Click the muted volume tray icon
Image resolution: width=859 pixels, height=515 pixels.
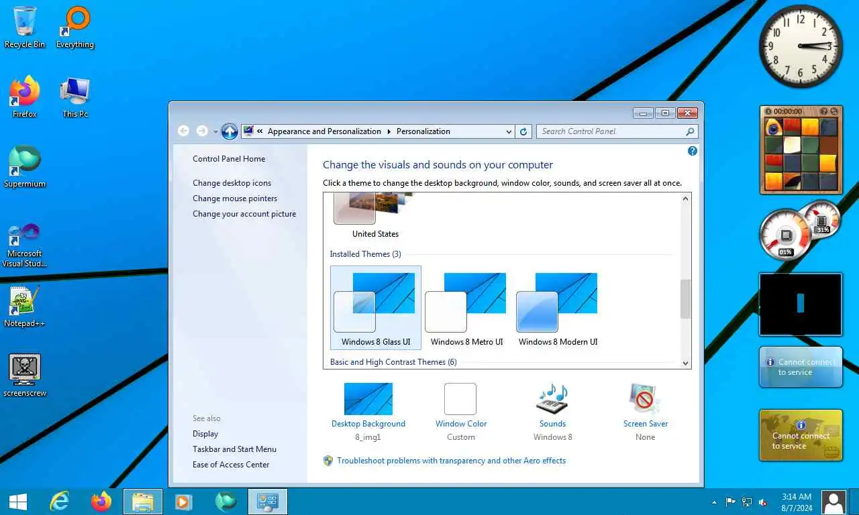coord(763,502)
